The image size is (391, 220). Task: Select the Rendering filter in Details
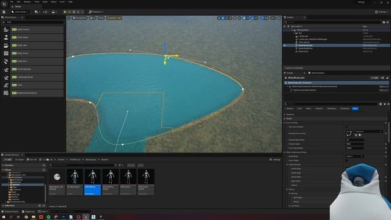tap(331, 109)
